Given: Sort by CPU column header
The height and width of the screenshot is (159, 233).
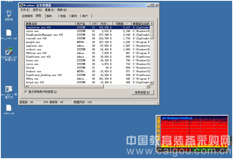Looking at the screenshot, I should tap(94, 24).
